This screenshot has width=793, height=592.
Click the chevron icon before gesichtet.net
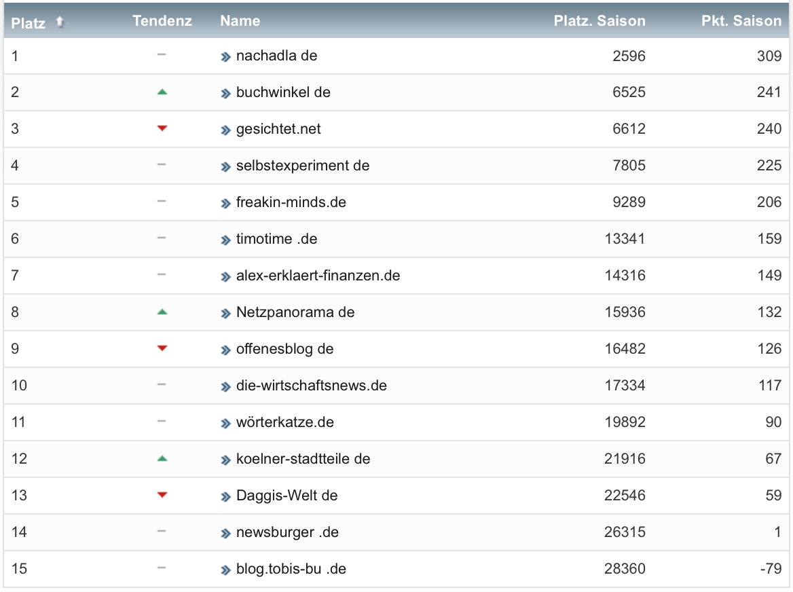click(225, 130)
